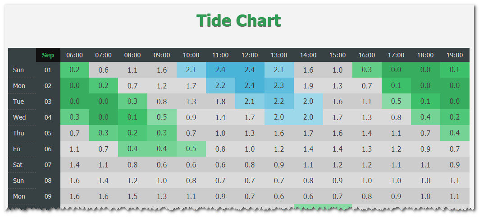Select the 15:00 column header
Screen dimensions: 479x218
(x=338, y=55)
